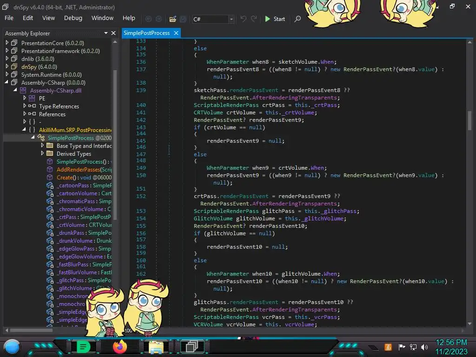Viewport: 476px width, 357px height.
Task: Select the PE node icon
Action: click(x=32, y=98)
